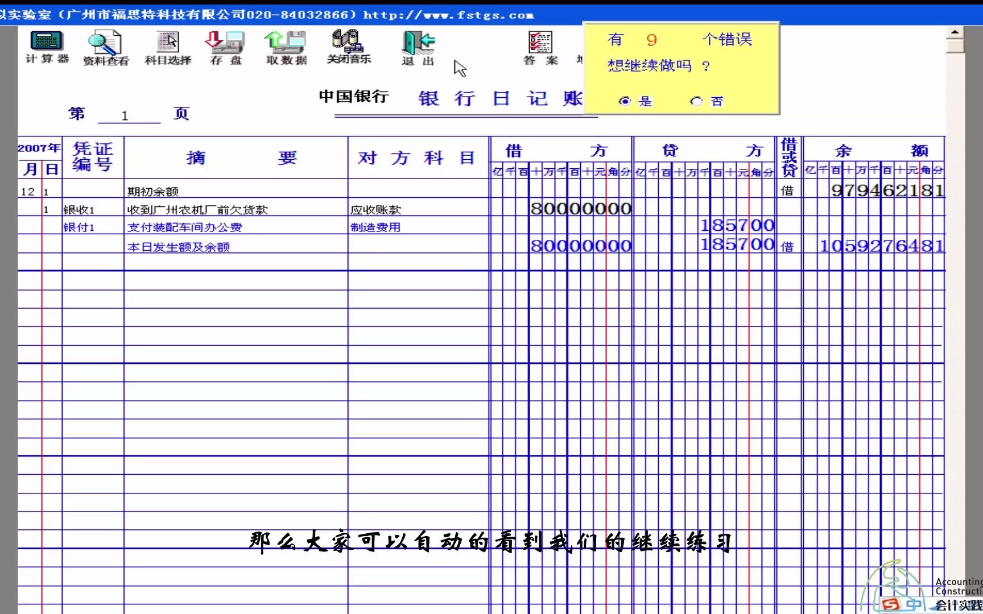Exit the exercise via the 退出 icon
This screenshot has height=614, width=983.
[x=418, y=48]
